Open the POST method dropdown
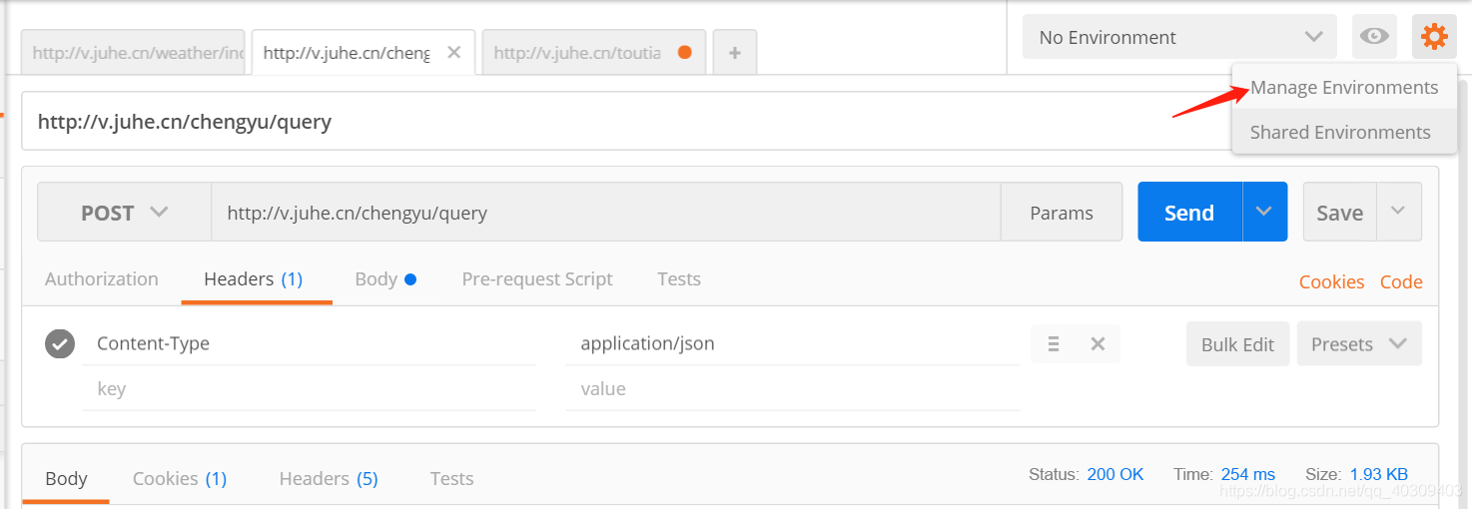Viewport: 1472px width, 509px height. [x=124, y=213]
